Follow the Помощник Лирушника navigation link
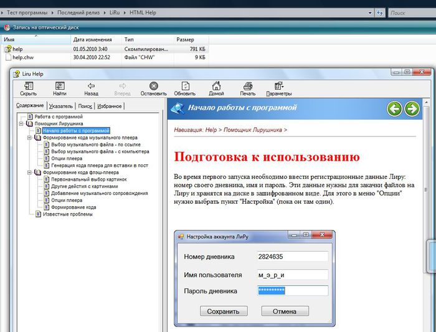436x332 pixels. pos(252,130)
